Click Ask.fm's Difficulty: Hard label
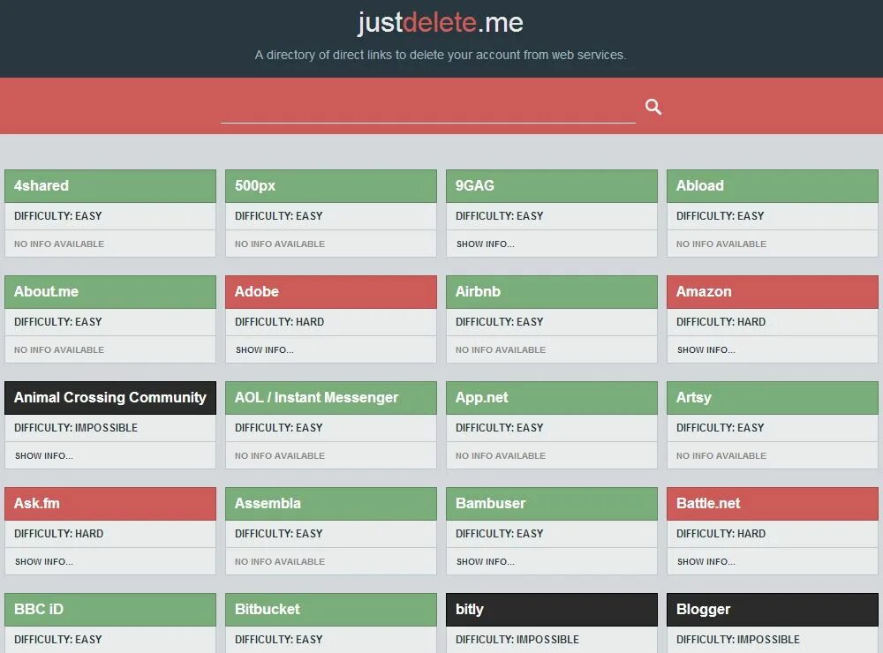The height and width of the screenshot is (653, 883). coord(58,533)
